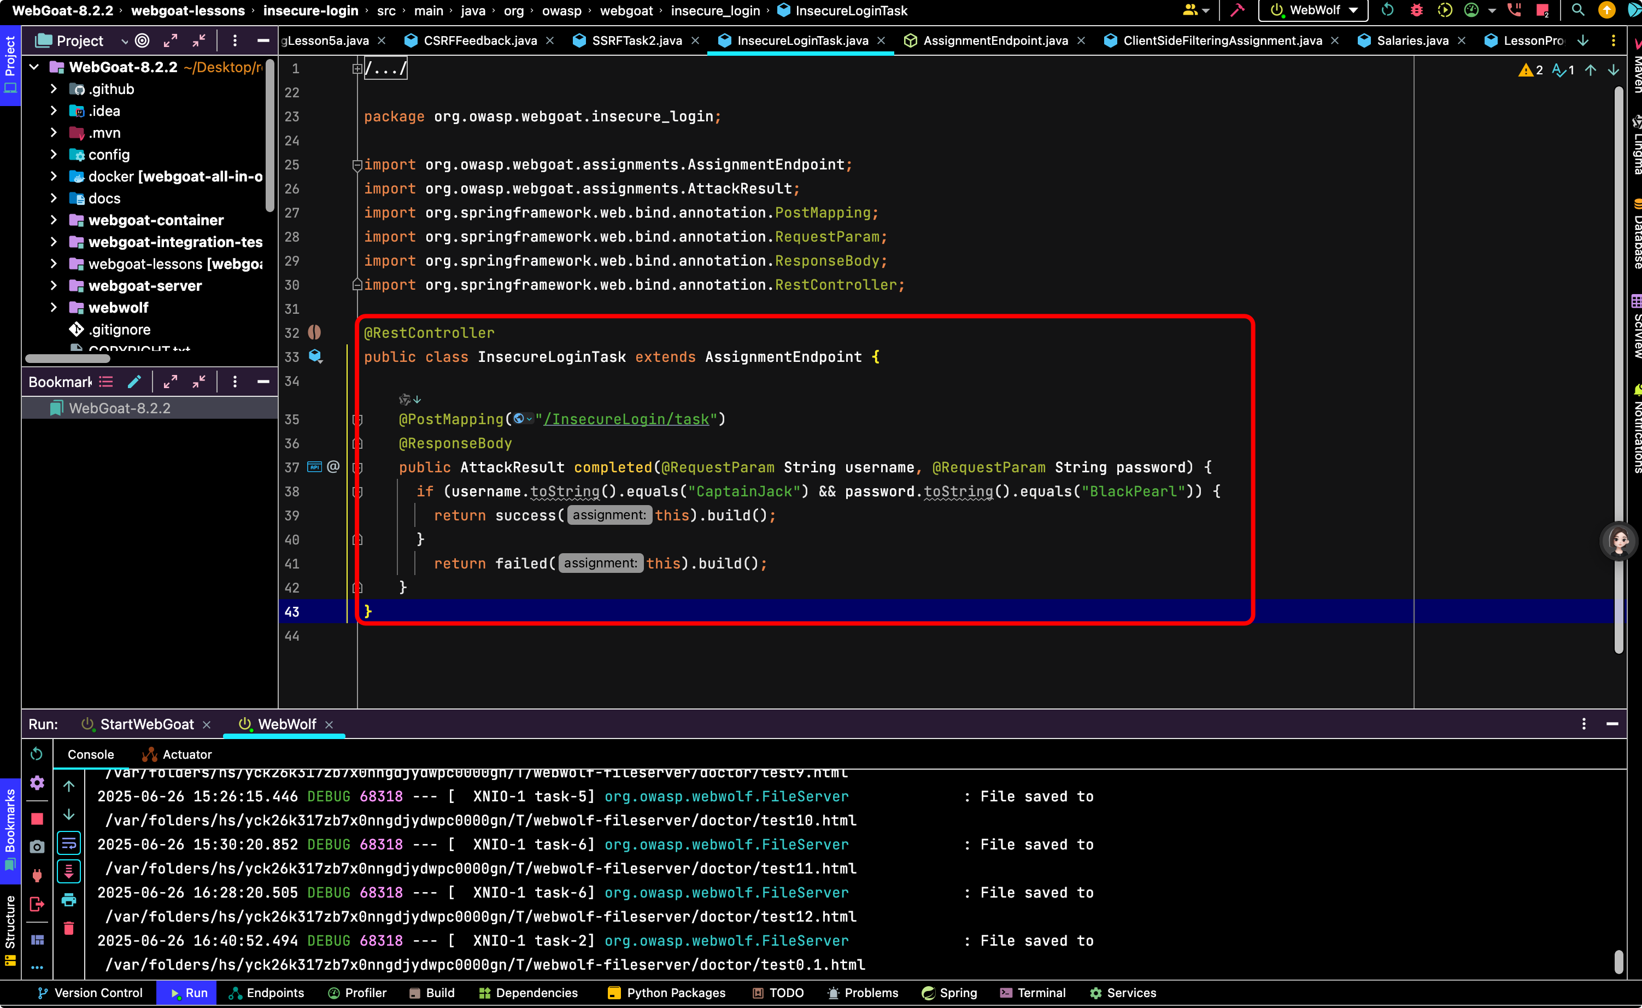Expand all in the Project panel
Screen dimensions: 1642x1008
(x=171, y=40)
